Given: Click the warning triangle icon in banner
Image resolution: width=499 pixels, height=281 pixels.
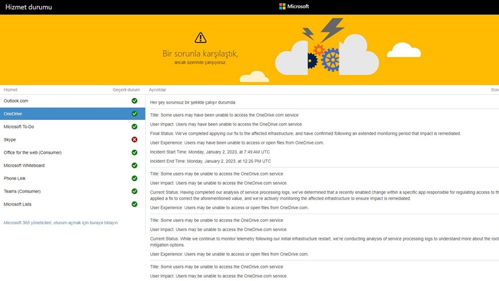Looking at the screenshot, I should coord(200,37).
